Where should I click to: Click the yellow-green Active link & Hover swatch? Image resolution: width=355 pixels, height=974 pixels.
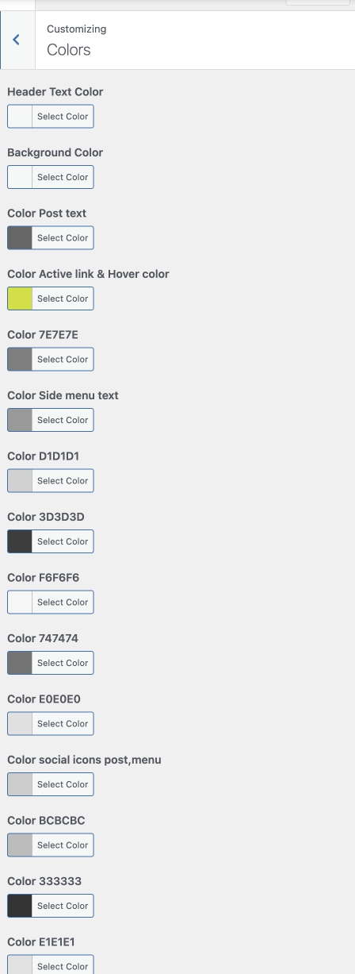[20, 298]
